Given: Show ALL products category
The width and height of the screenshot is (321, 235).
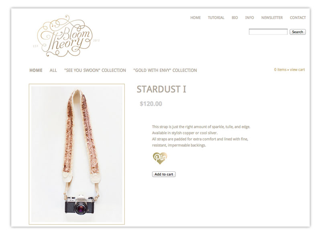Looking at the screenshot, I should click(x=53, y=70).
